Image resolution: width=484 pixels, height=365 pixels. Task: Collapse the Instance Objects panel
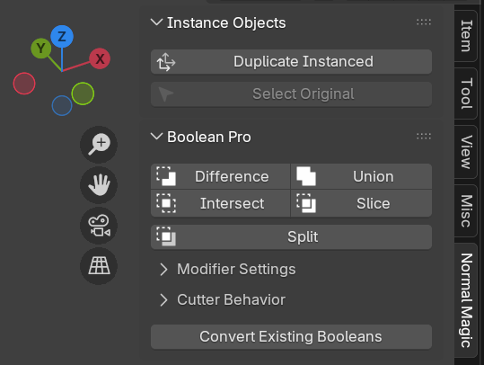tap(156, 22)
